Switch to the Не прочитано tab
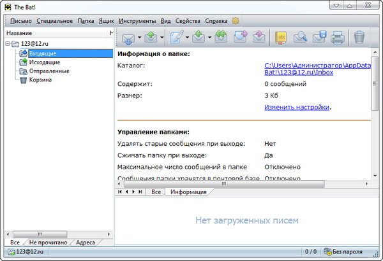Image resolution: width=383 pixels, height=261 pixels. 47,243
